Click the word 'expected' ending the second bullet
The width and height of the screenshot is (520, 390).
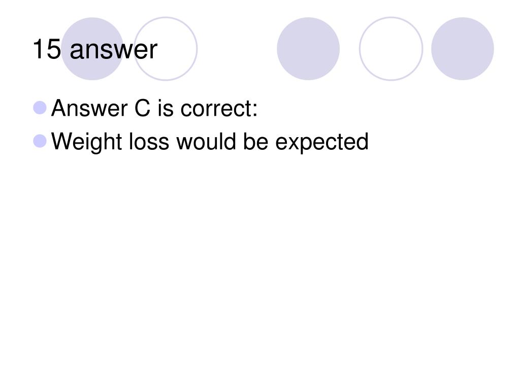pyautogui.click(x=322, y=142)
